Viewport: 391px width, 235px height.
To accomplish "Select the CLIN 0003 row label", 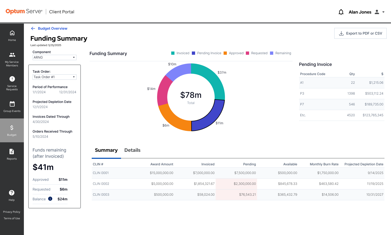I will [x=101, y=195].
